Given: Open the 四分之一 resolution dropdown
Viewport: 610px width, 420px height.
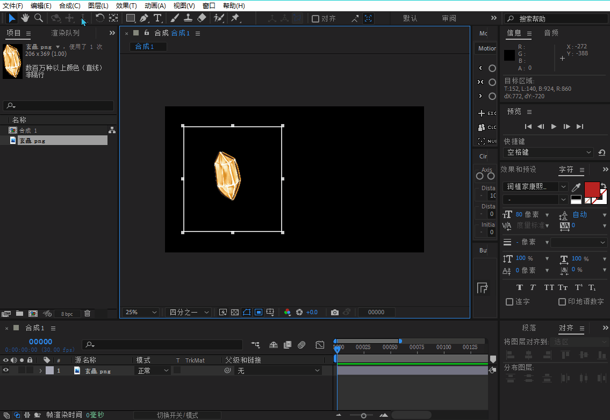Looking at the screenshot, I should [188, 312].
